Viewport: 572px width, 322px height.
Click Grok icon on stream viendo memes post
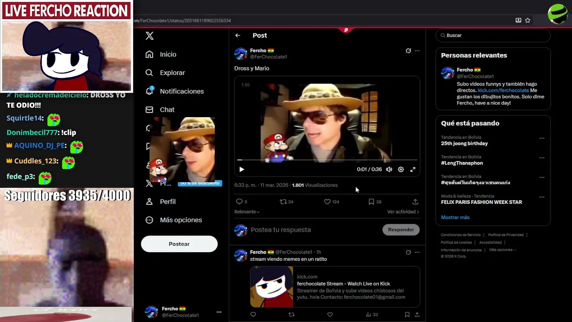click(x=408, y=252)
